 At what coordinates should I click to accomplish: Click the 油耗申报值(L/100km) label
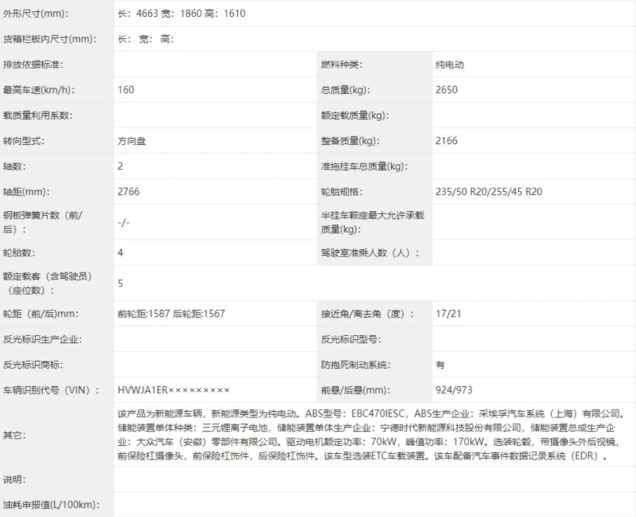pyautogui.click(x=51, y=504)
